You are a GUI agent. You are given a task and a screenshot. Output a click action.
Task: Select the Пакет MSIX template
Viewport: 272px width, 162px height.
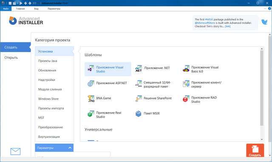[147, 113]
